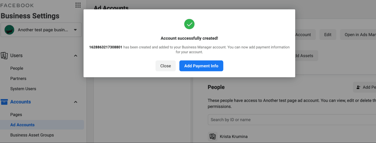The image size is (376, 143).
Task: Select the account ID 1628863217308801
Action: 106,47
